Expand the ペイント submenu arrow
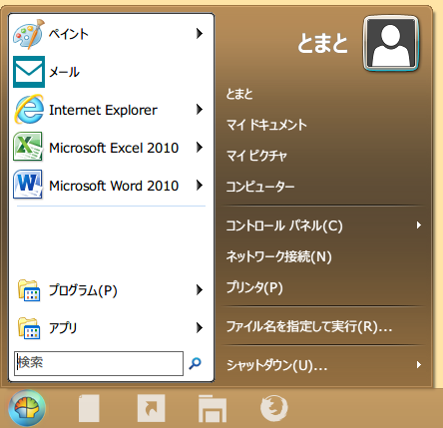Screen dimensions: 443x428 [x=200, y=33]
